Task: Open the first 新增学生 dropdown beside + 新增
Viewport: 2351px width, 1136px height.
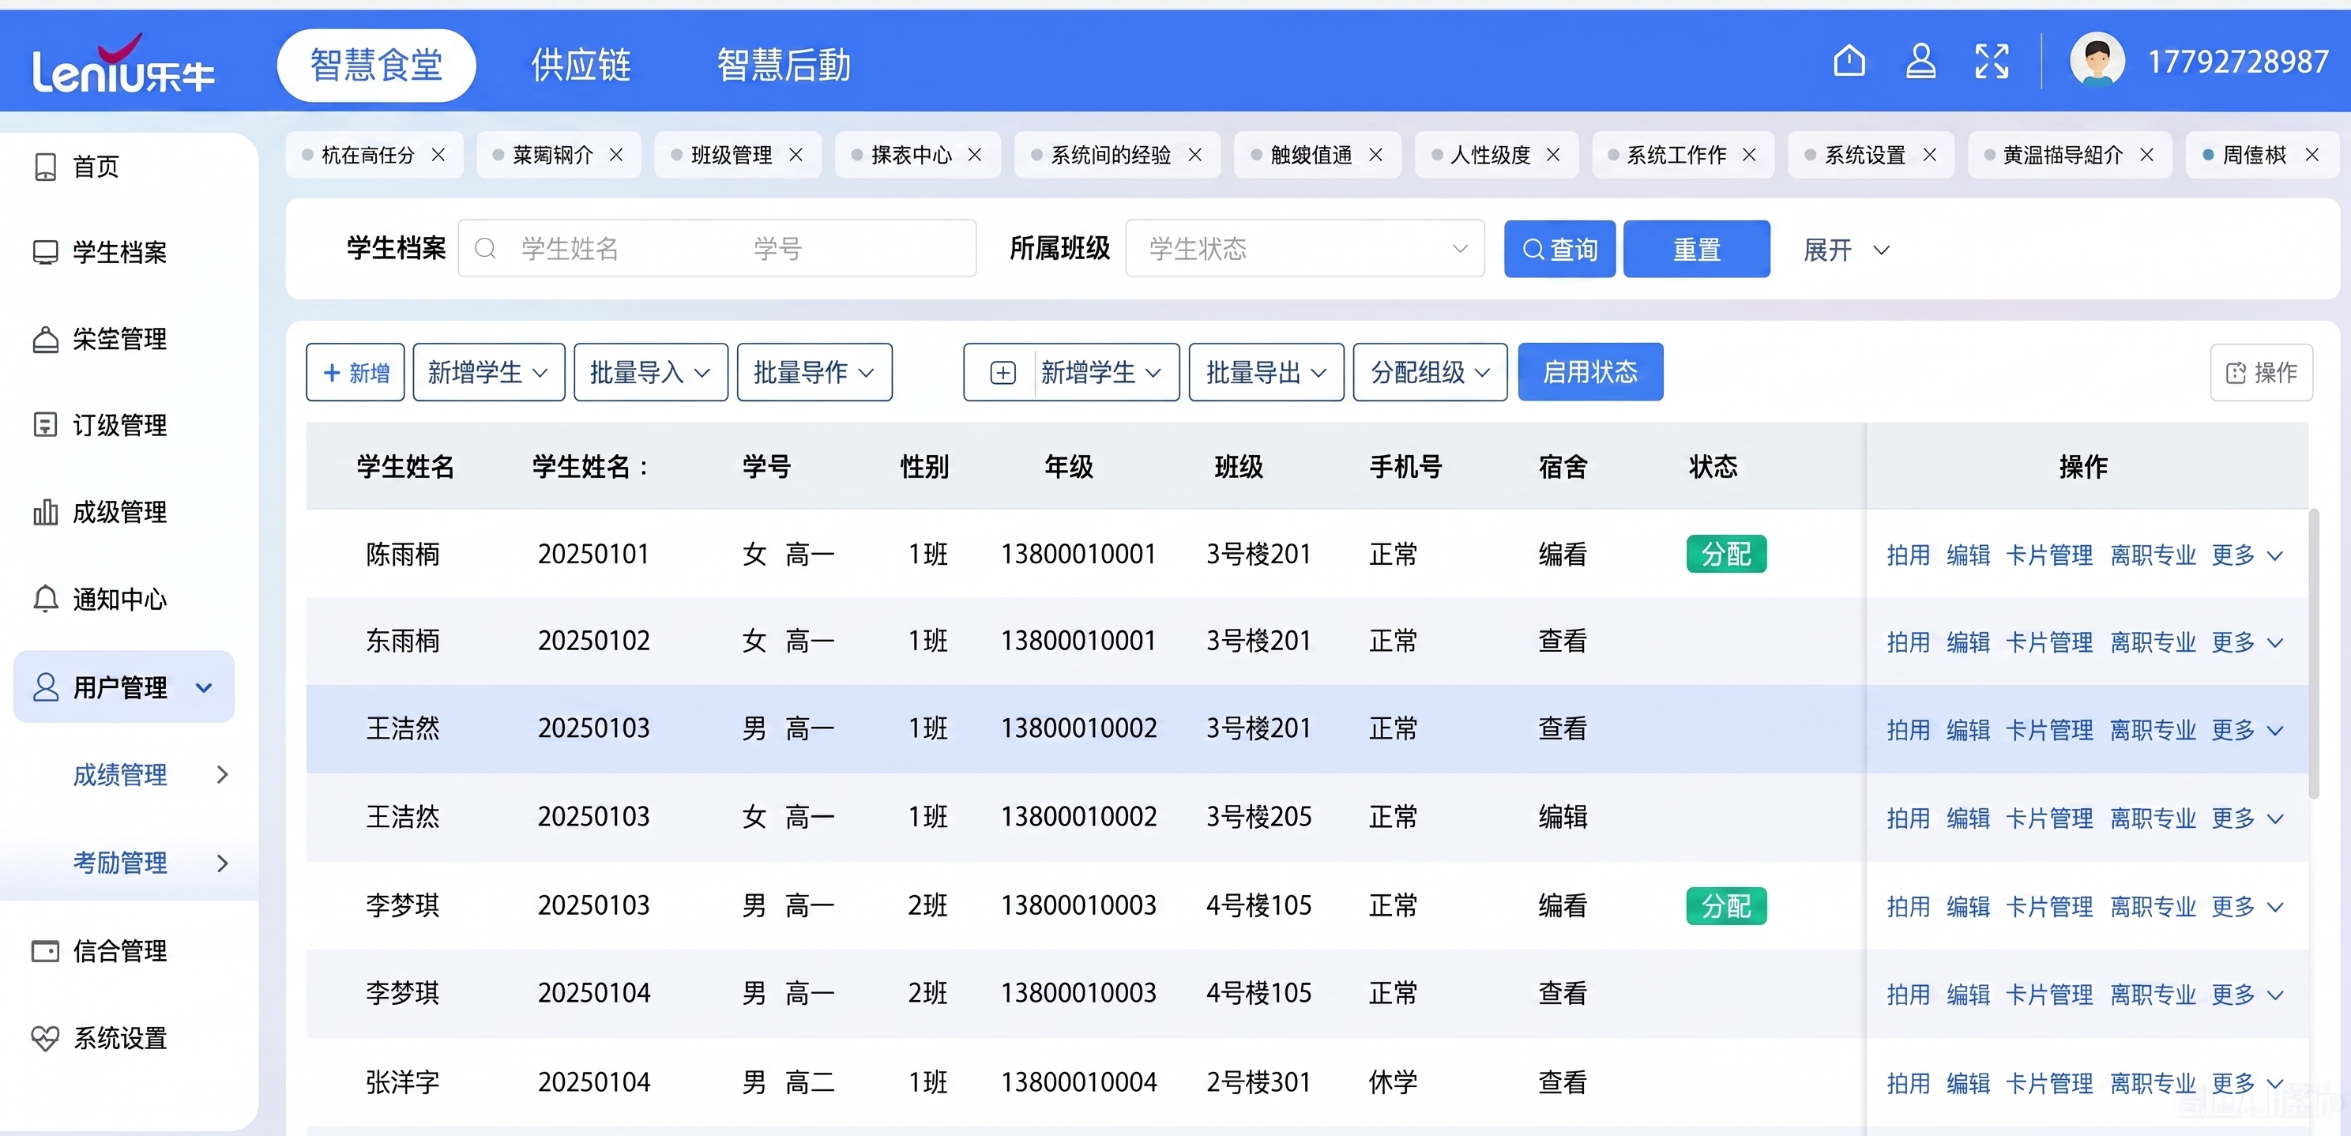Action: coord(488,372)
